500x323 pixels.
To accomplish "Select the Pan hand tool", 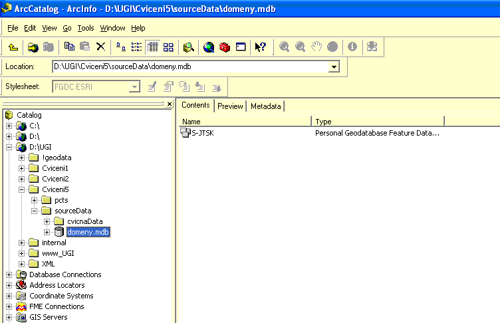I will tap(316, 47).
